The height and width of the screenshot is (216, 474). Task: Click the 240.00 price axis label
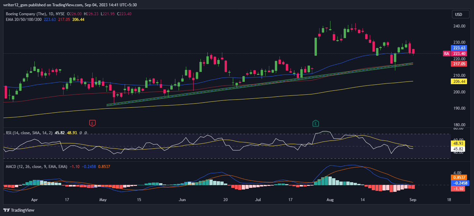coord(460,26)
